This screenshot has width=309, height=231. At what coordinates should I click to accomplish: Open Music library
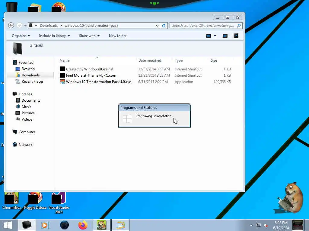[x=27, y=107]
